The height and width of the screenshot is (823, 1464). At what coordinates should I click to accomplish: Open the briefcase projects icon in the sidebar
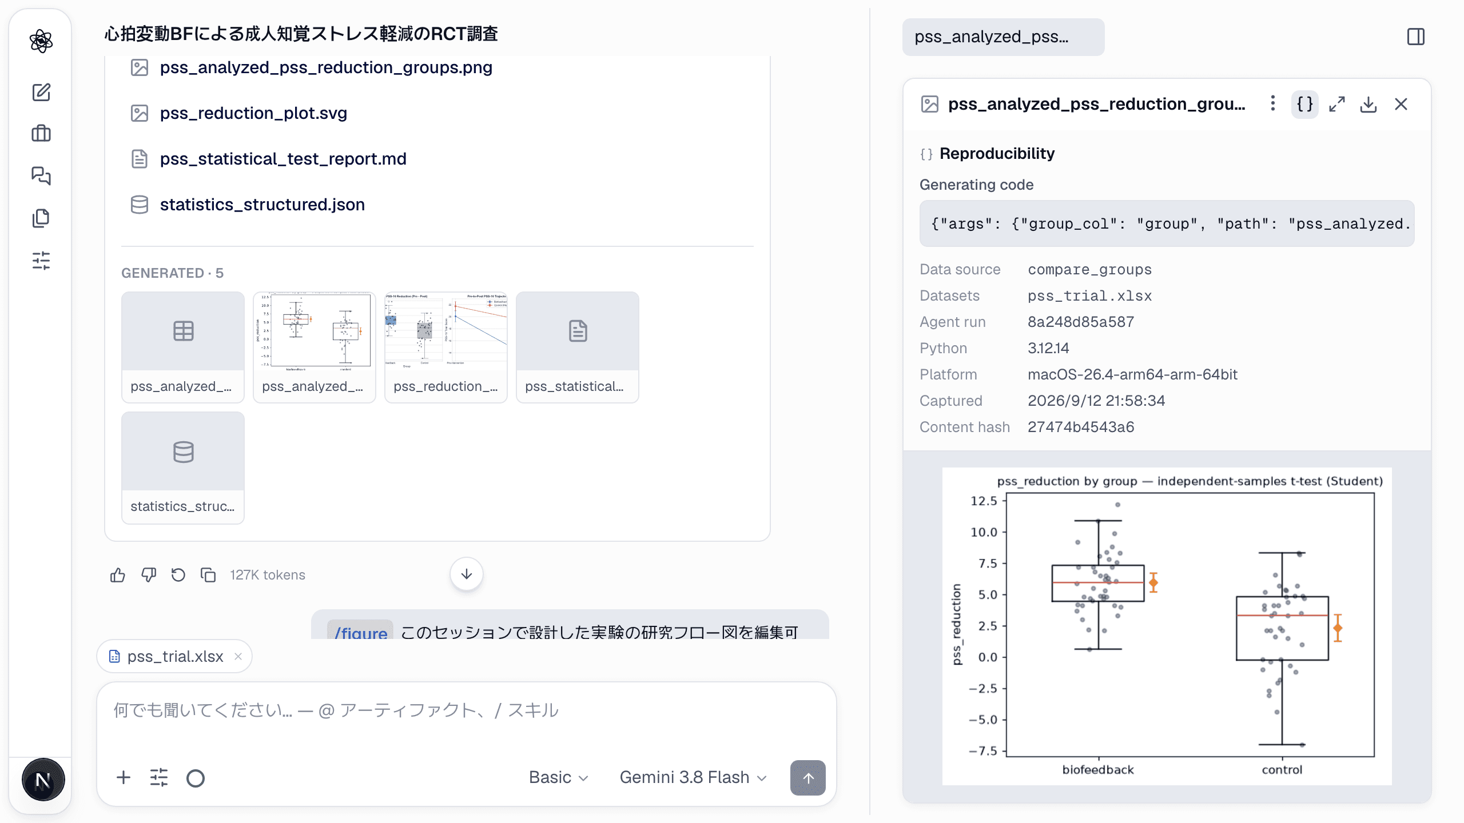pos(41,134)
